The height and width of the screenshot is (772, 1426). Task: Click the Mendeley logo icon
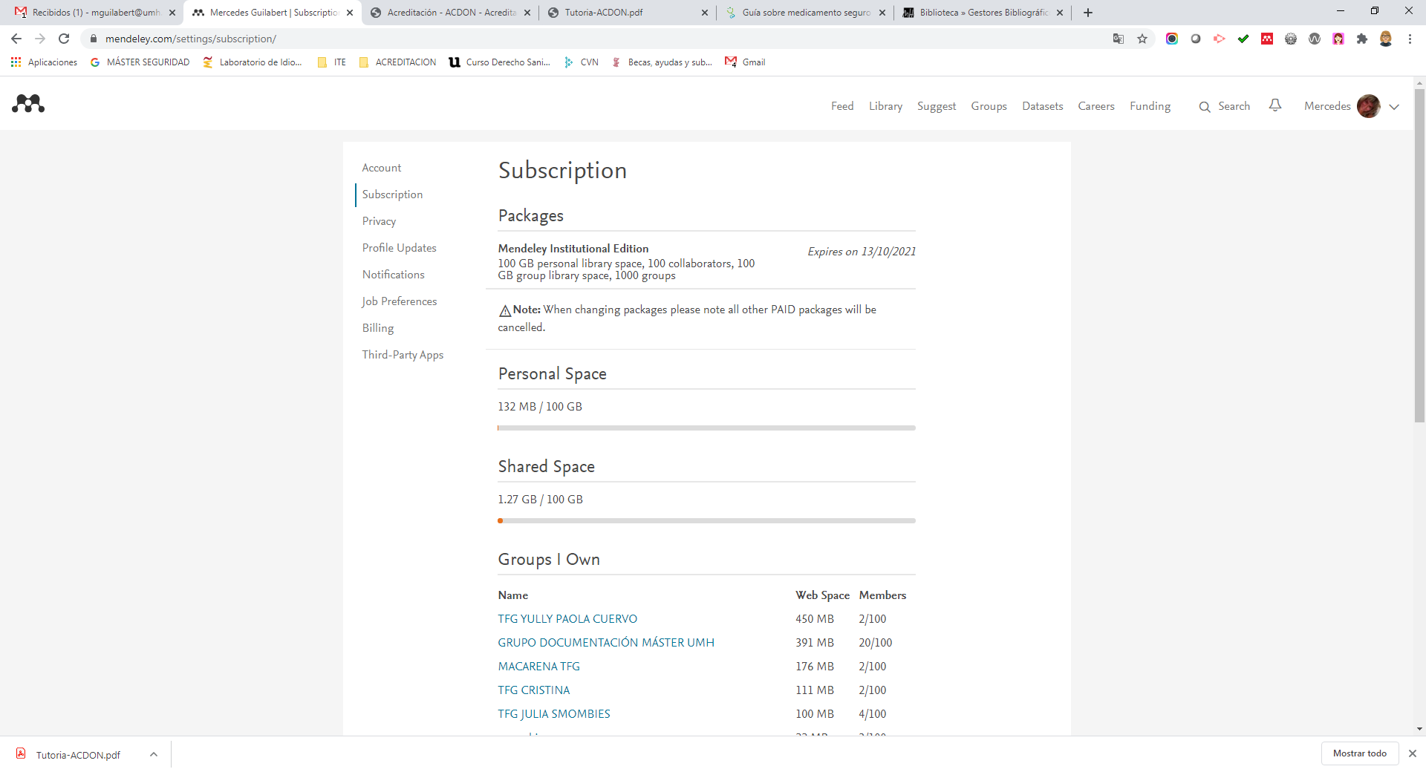tap(28, 104)
